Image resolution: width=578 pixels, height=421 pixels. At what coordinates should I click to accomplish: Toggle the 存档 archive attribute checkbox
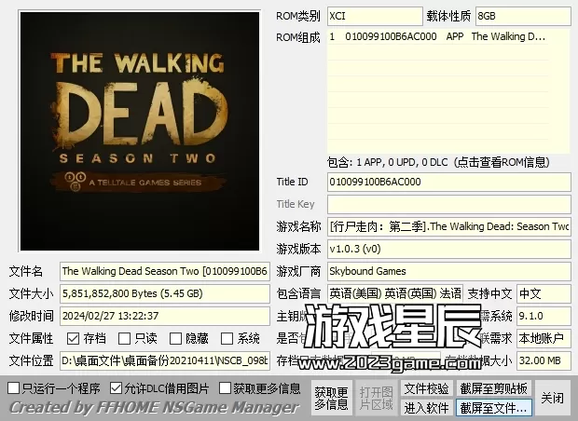click(73, 338)
